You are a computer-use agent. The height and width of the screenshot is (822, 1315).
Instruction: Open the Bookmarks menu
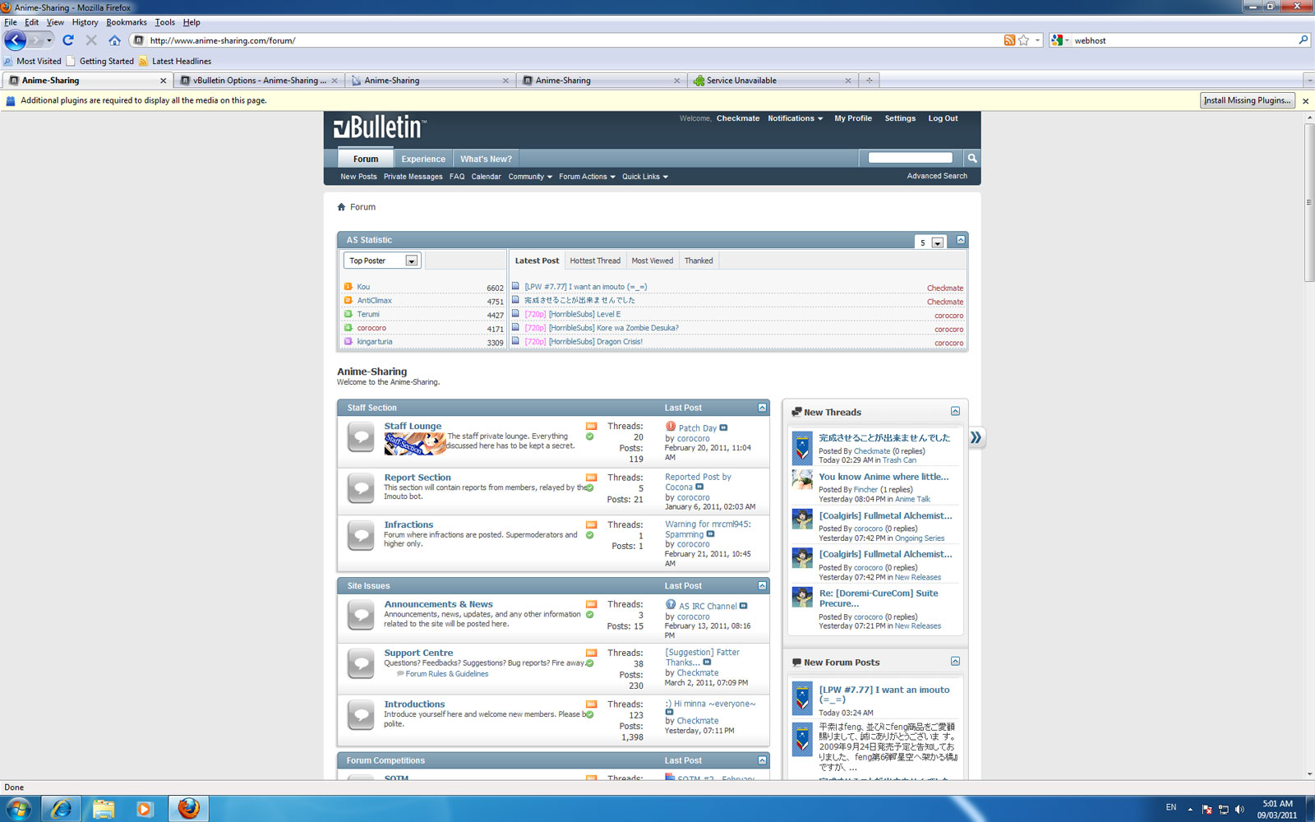click(x=127, y=22)
